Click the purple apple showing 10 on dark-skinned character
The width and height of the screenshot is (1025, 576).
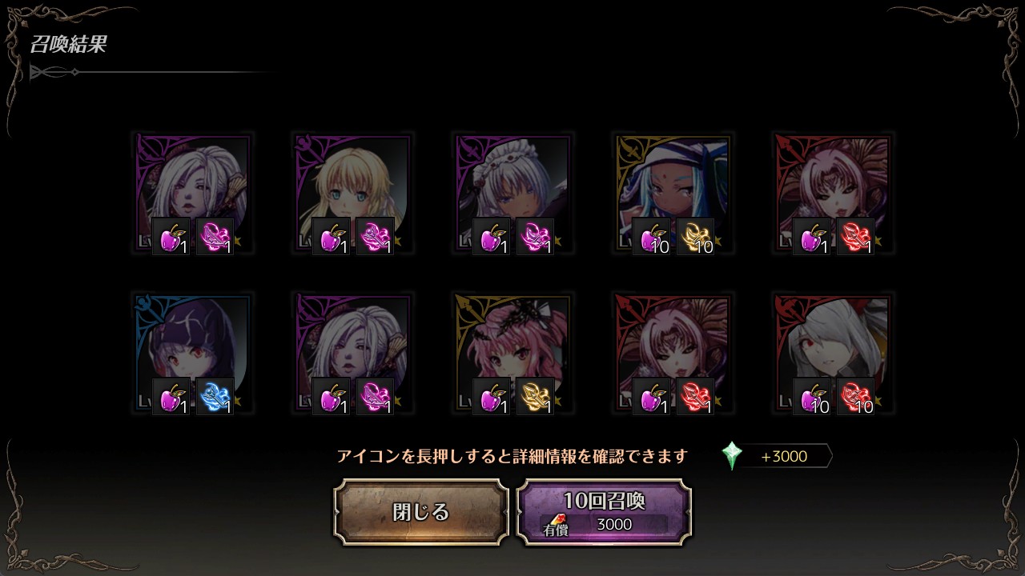[x=652, y=237]
